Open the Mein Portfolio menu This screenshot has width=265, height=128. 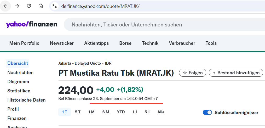coord(24,43)
